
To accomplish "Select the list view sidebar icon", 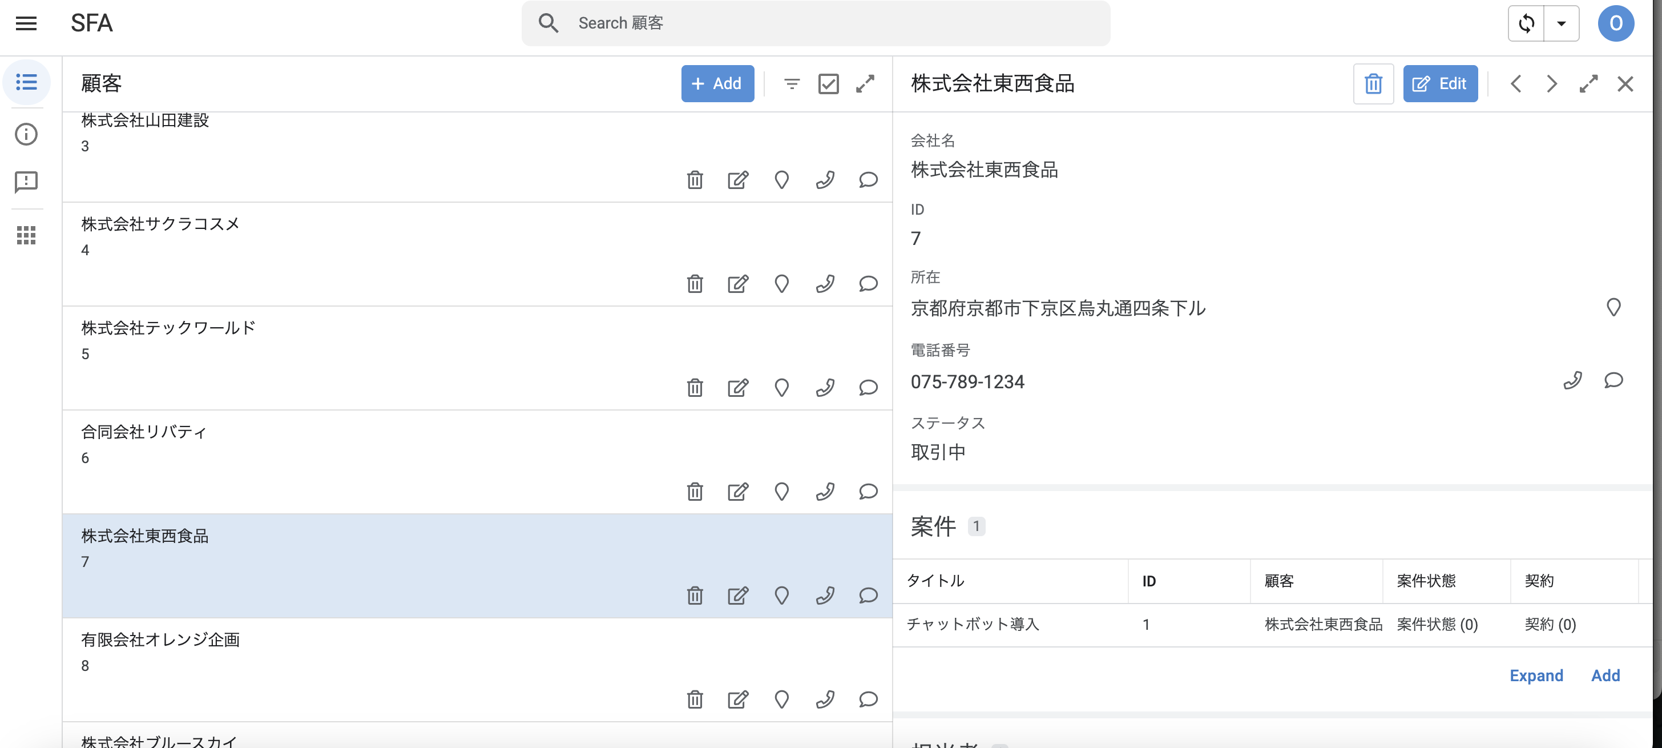I will [x=26, y=82].
